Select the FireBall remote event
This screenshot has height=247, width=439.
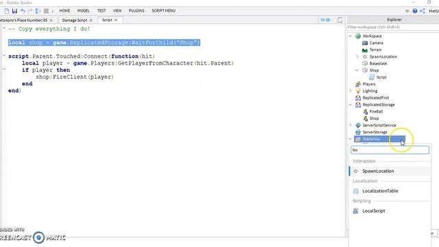(x=376, y=111)
